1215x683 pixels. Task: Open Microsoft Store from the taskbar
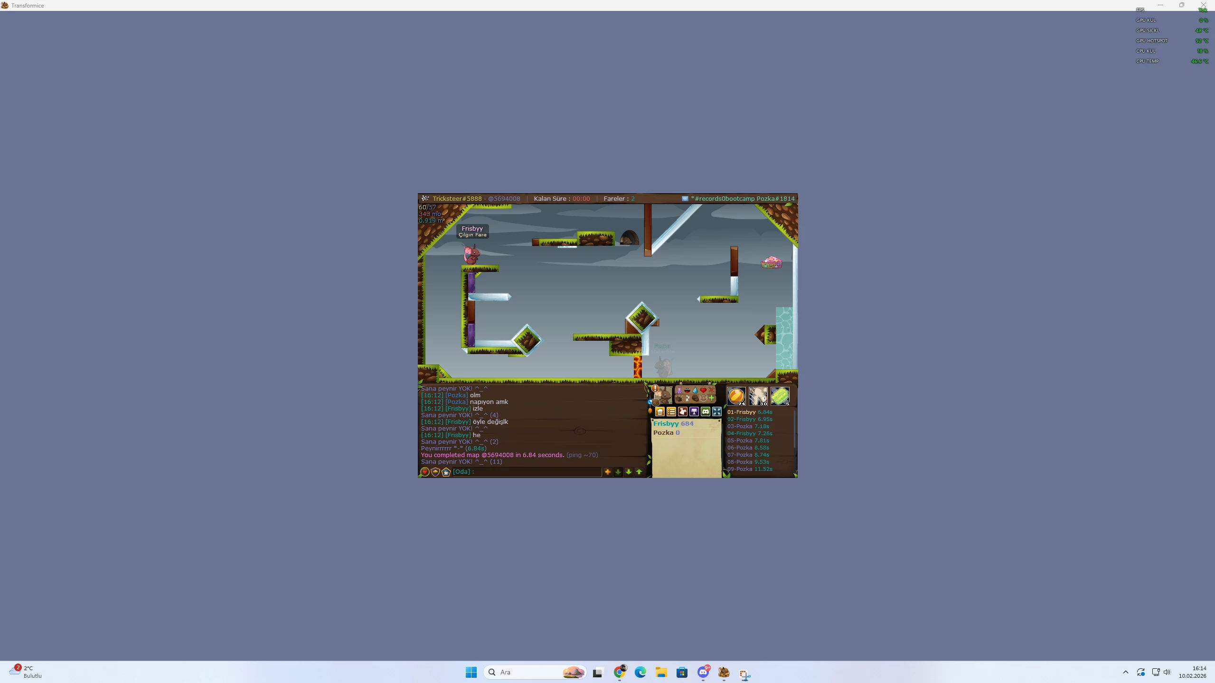(682, 672)
